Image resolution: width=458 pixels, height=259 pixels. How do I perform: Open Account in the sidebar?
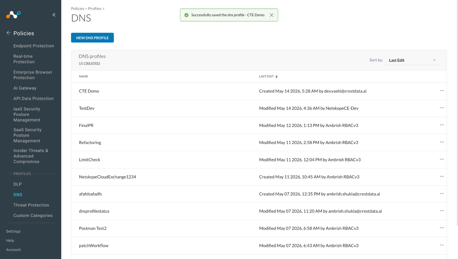[x=13, y=250]
